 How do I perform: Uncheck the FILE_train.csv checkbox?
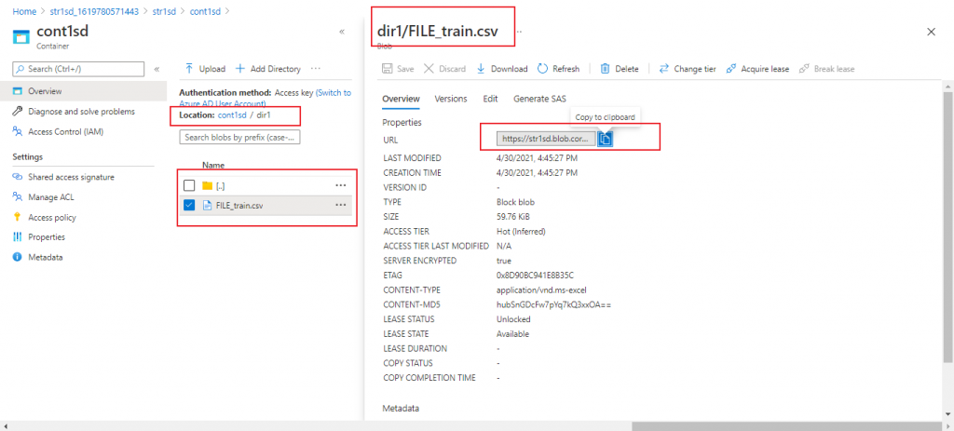click(x=189, y=206)
